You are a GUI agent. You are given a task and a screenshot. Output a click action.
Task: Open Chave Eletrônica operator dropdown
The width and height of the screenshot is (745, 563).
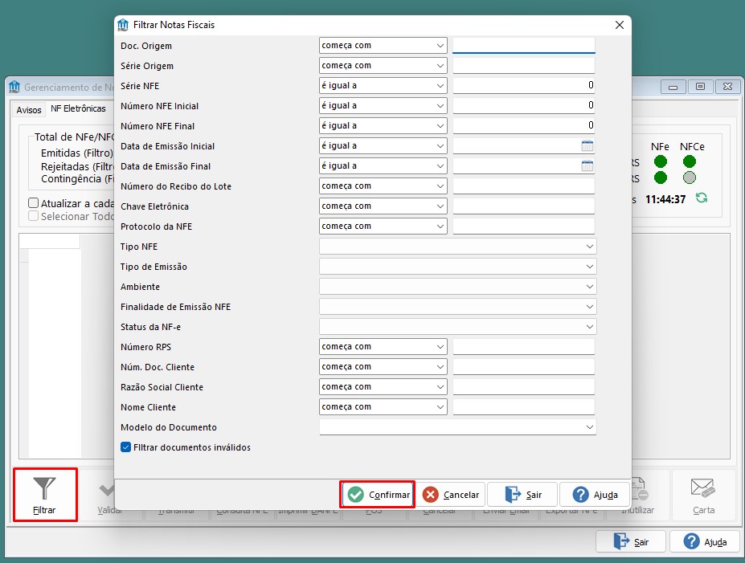(x=383, y=206)
